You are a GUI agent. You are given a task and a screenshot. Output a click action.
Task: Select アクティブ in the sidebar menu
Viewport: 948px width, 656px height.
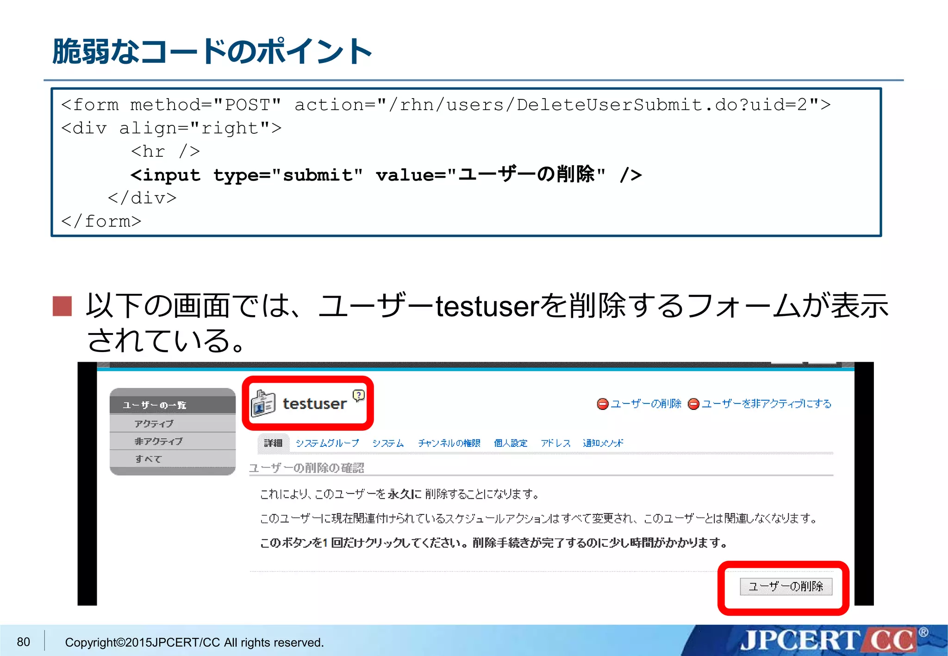pos(173,423)
